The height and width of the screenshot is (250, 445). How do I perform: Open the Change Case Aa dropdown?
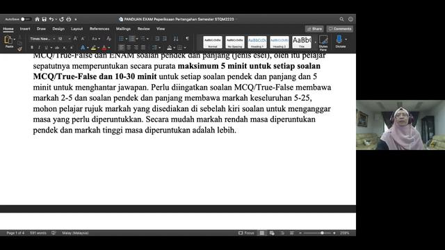(x=96, y=39)
